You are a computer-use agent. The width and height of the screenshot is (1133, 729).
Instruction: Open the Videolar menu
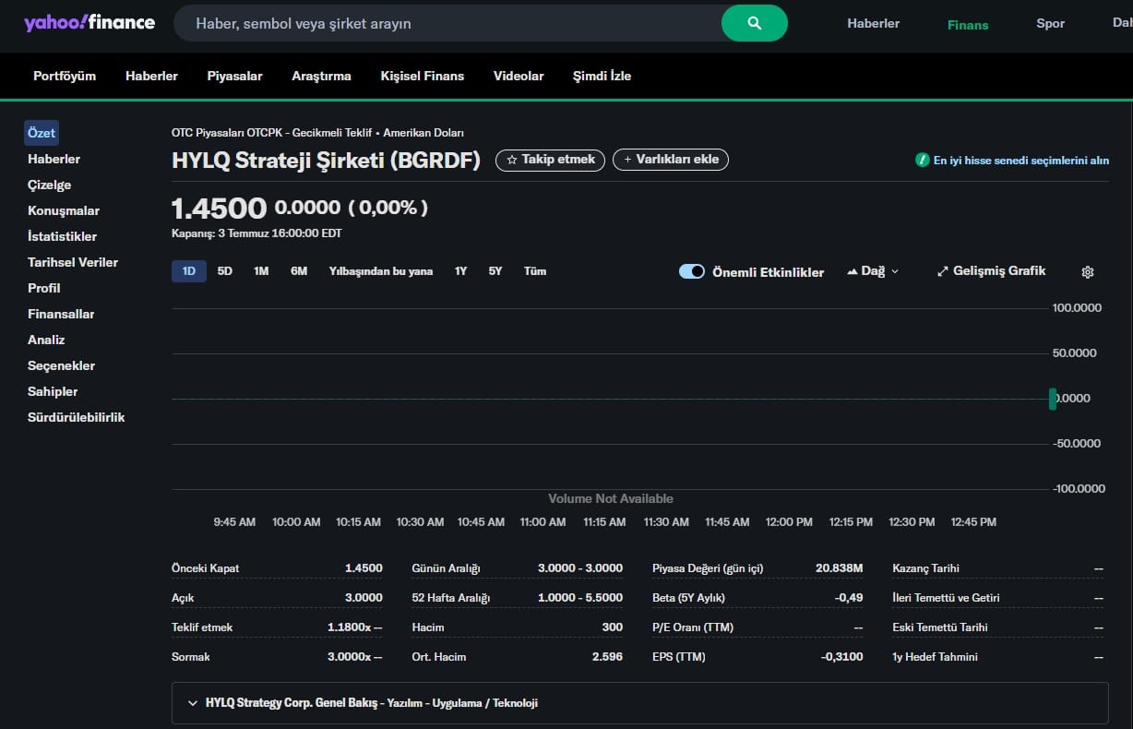pos(519,76)
